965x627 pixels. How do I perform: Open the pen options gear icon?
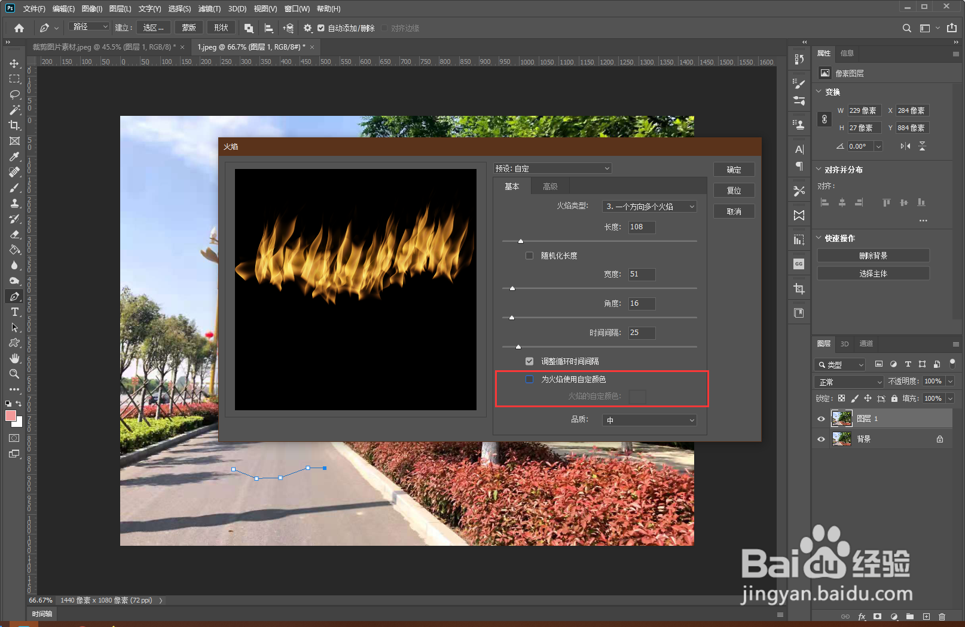click(x=308, y=28)
